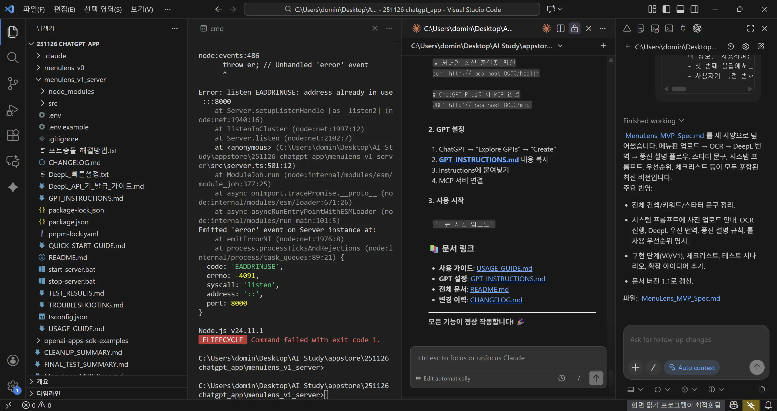
Task: Open the 파일(F) menu
Action: pos(34,9)
